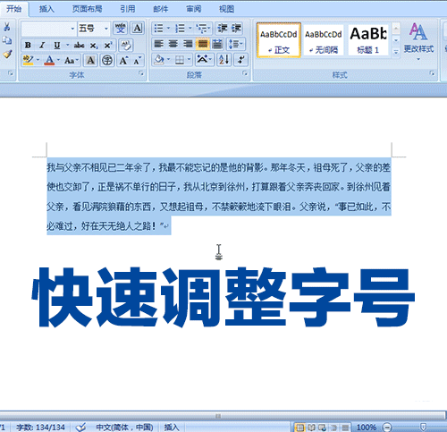Screen dimensions: 447x432
Task: Select the Format Painter brush
Action: [x=7, y=54]
